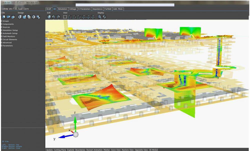Click the first Design toolbar icon
Viewport: 250px width, 151px height.
[x=20, y=17]
